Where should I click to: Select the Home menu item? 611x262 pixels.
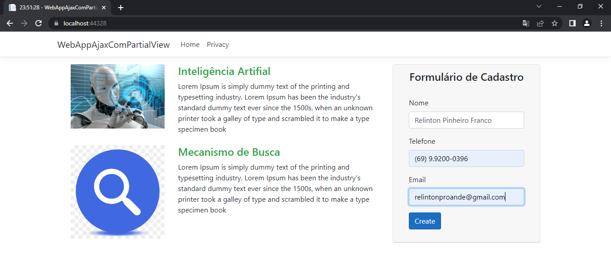point(190,44)
